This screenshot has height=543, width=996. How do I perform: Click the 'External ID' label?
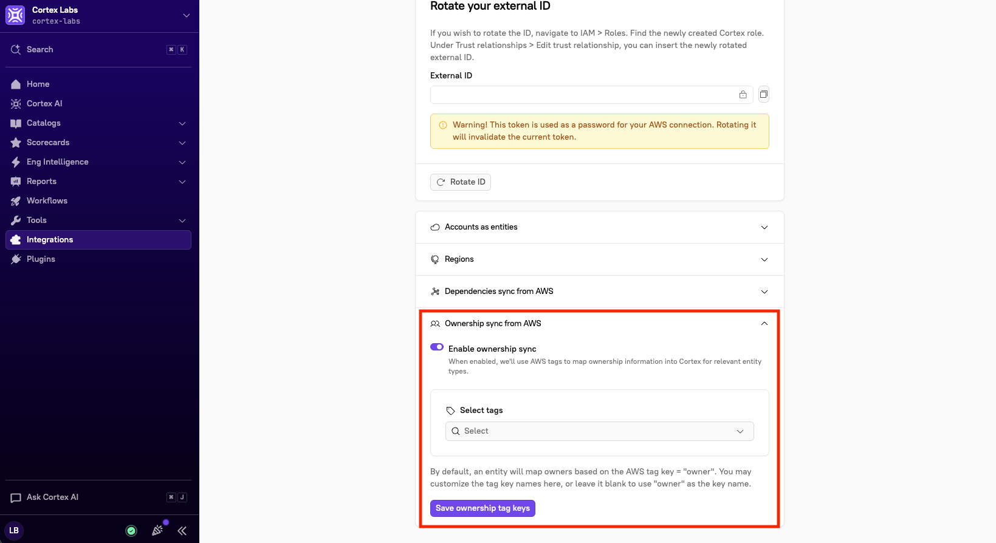coord(451,75)
